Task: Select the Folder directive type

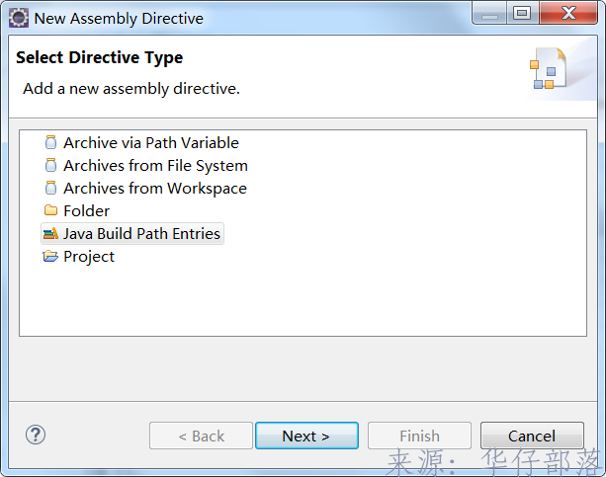Action: 86,210
